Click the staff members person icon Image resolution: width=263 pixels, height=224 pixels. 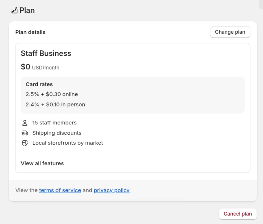25,123
